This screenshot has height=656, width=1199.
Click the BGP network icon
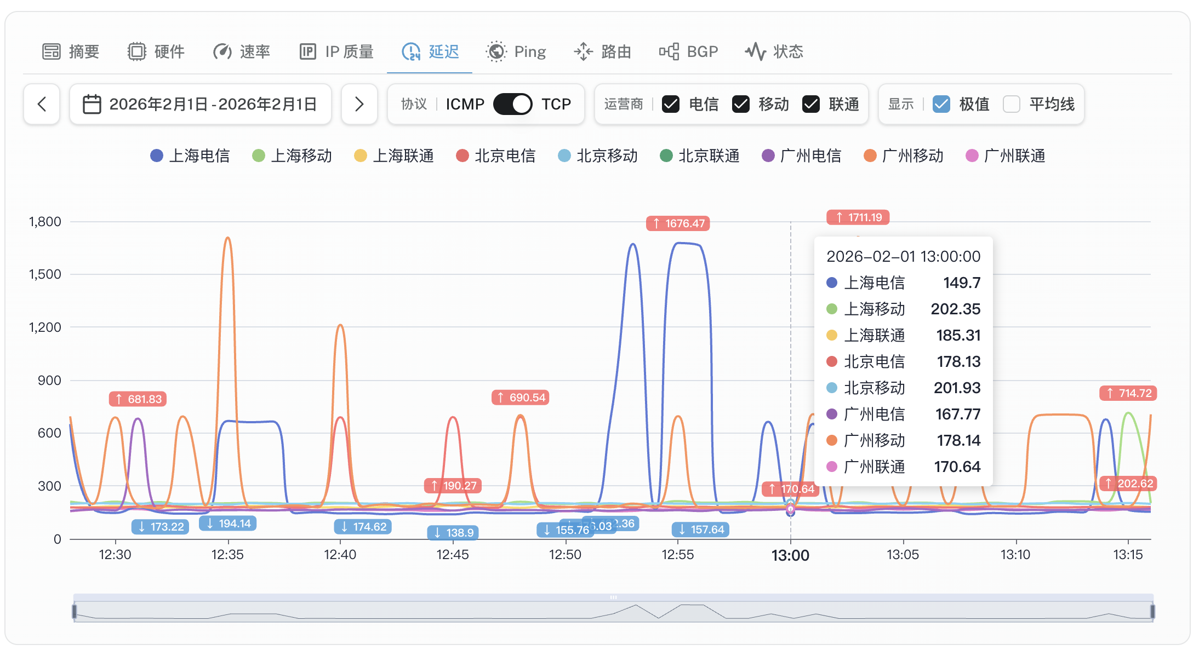coord(669,51)
